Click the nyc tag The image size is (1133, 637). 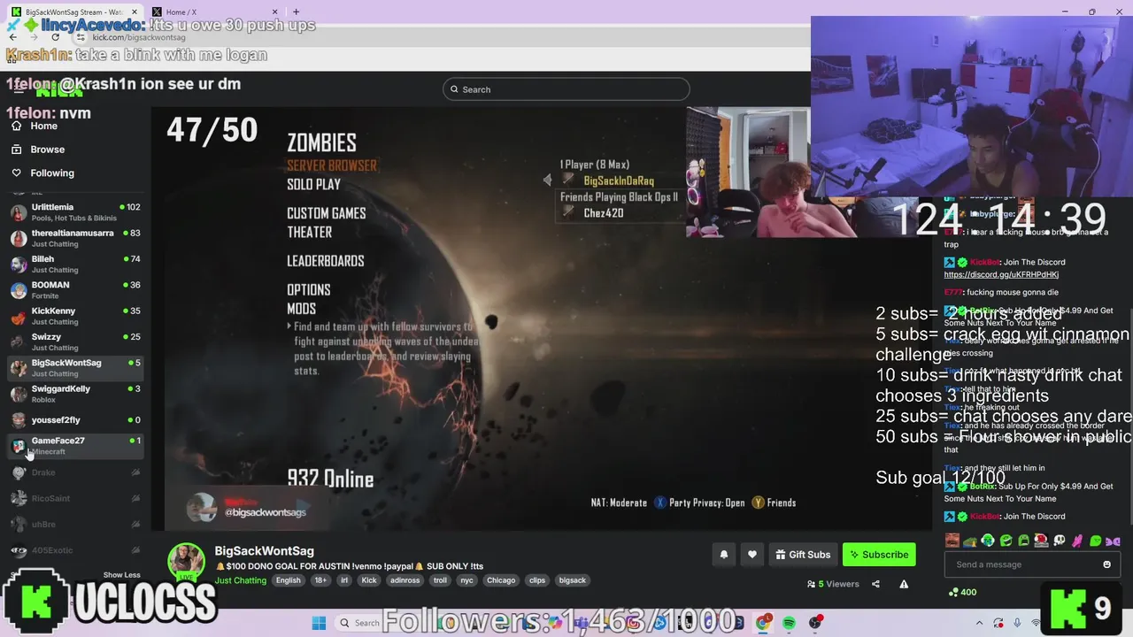466,580
